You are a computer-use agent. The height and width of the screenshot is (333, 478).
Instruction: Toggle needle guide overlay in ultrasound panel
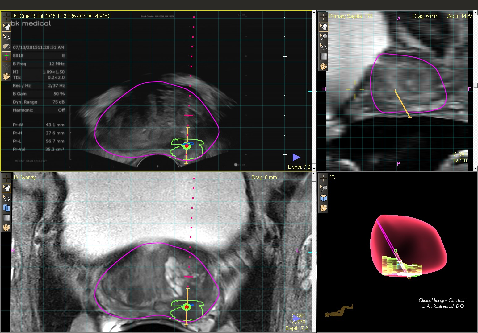point(6,56)
